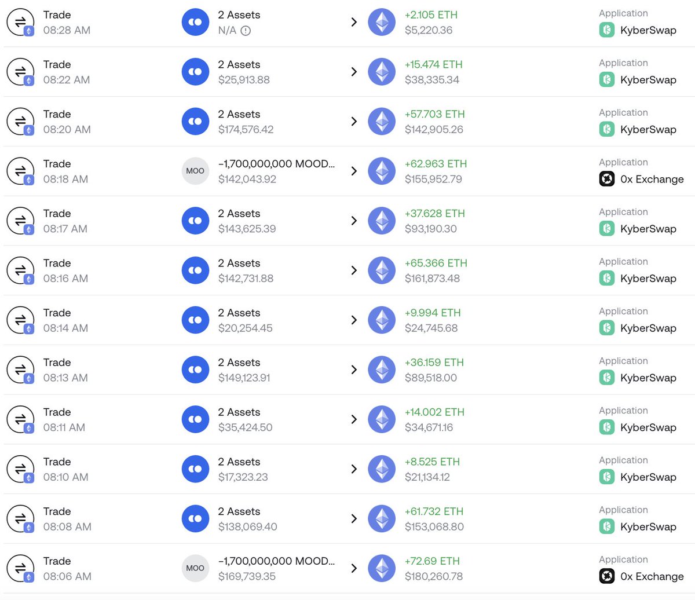Click the ETH logo on the 08:06 AM row
The height and width of the screenshot is (600, 695).
pos(382,568)
